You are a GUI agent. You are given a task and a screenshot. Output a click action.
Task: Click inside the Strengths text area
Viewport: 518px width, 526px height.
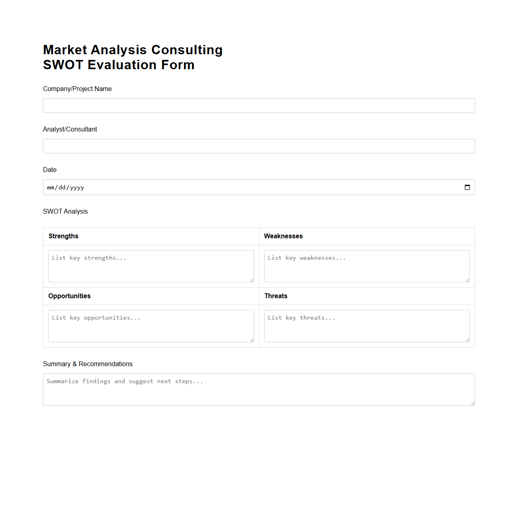pyautogui.click(x=151, y=266)
